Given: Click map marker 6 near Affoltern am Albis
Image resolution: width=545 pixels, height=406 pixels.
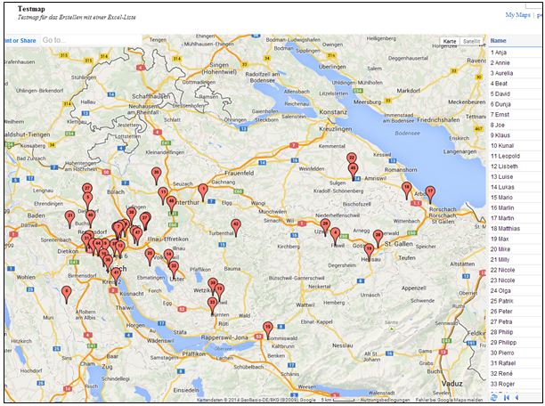Looking at the screenshot, I should tap(67, 294).
